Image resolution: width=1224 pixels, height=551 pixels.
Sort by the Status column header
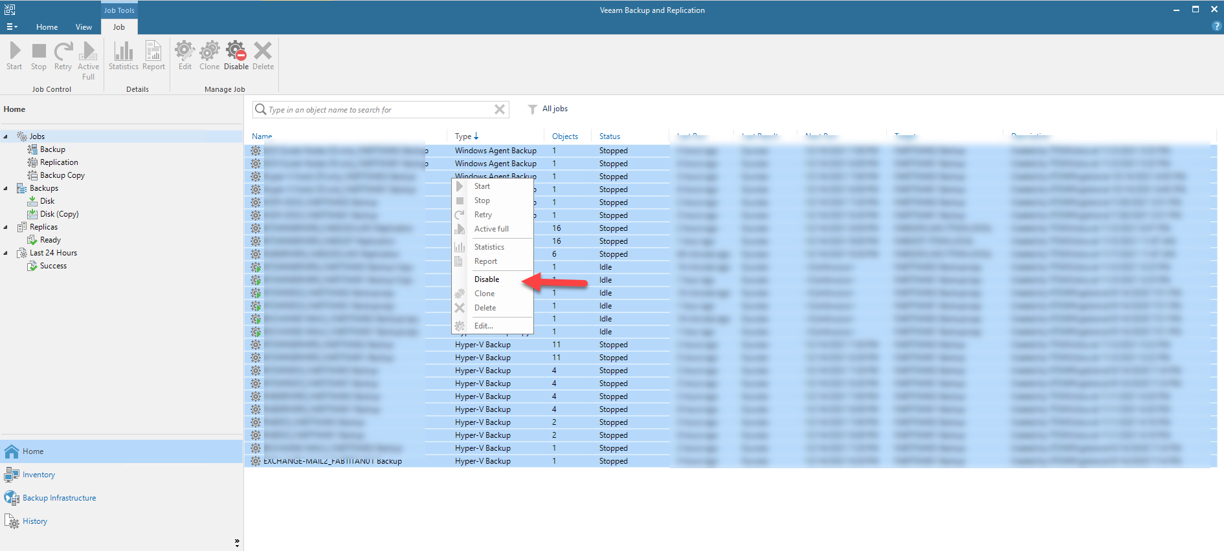pos(610,136)
